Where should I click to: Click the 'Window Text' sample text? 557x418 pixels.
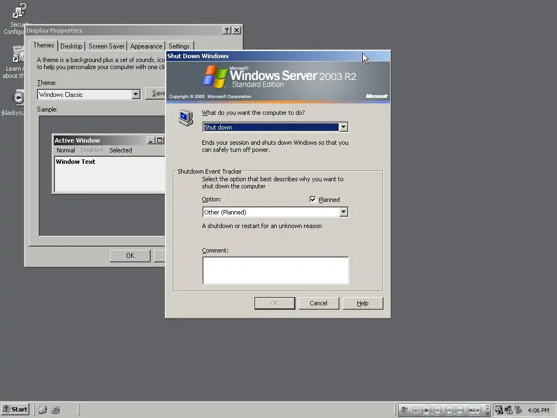[x=75, y=162]
